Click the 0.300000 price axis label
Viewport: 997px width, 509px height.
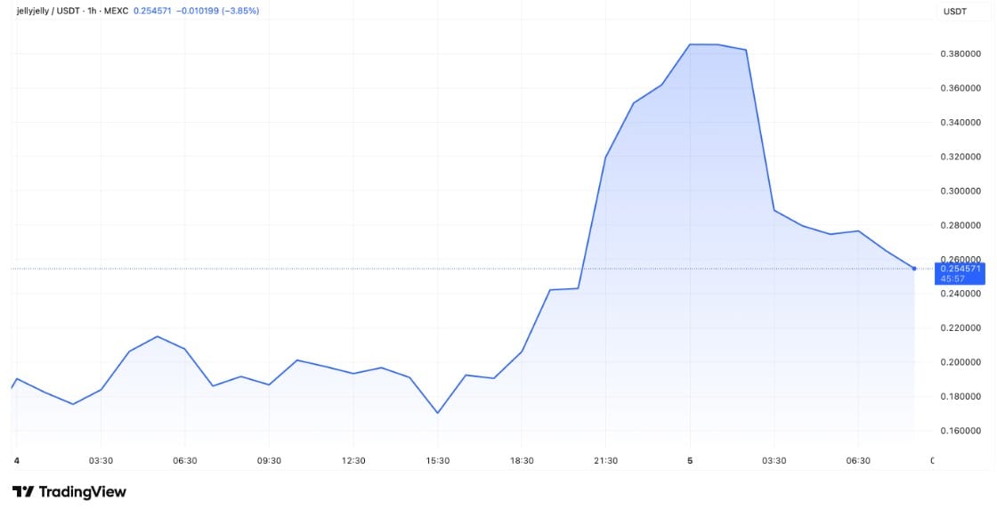[x=961, y=191]
